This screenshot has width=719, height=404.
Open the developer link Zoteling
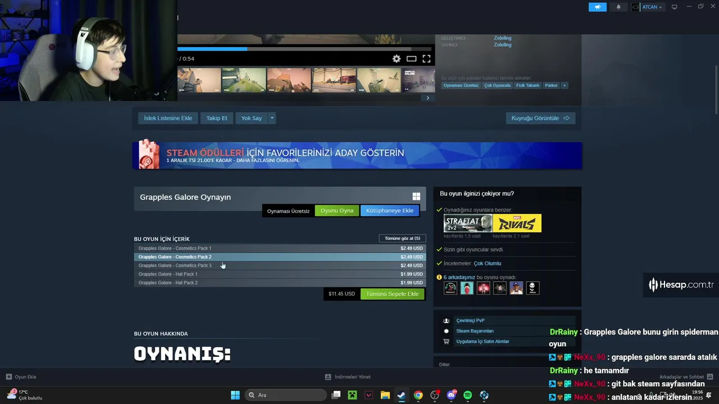coord(503,38)
